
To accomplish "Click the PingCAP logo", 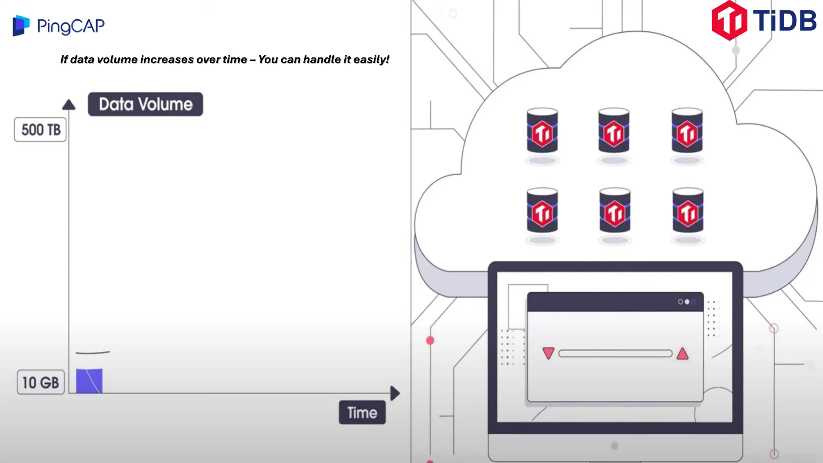I will click(59, 26).
